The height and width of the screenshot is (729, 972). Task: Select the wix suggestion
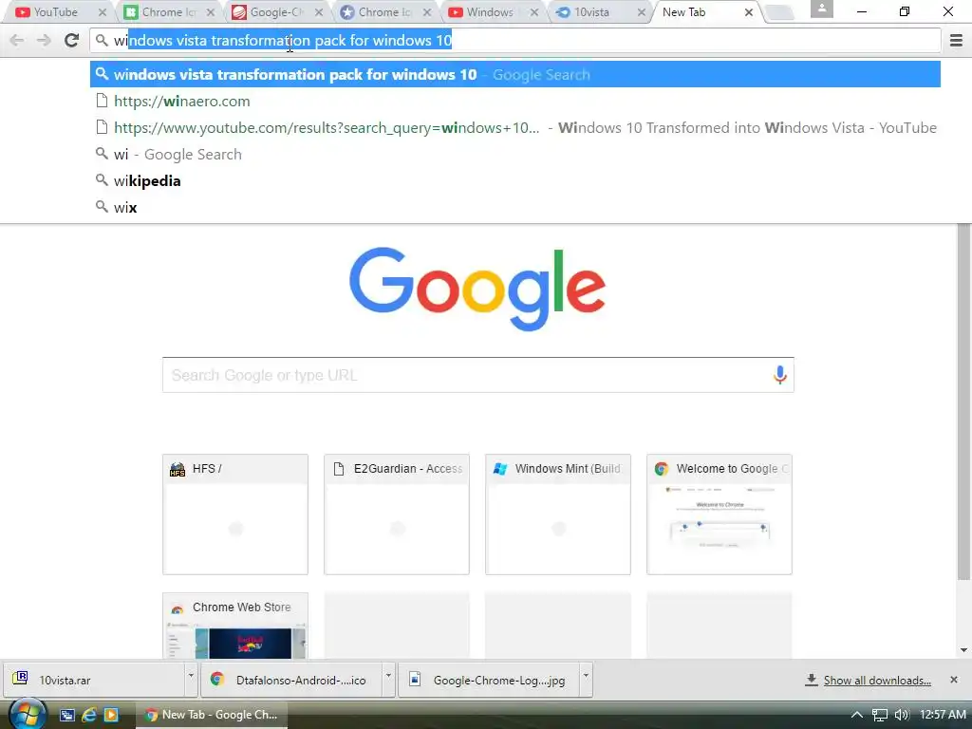tap(515, 208)
